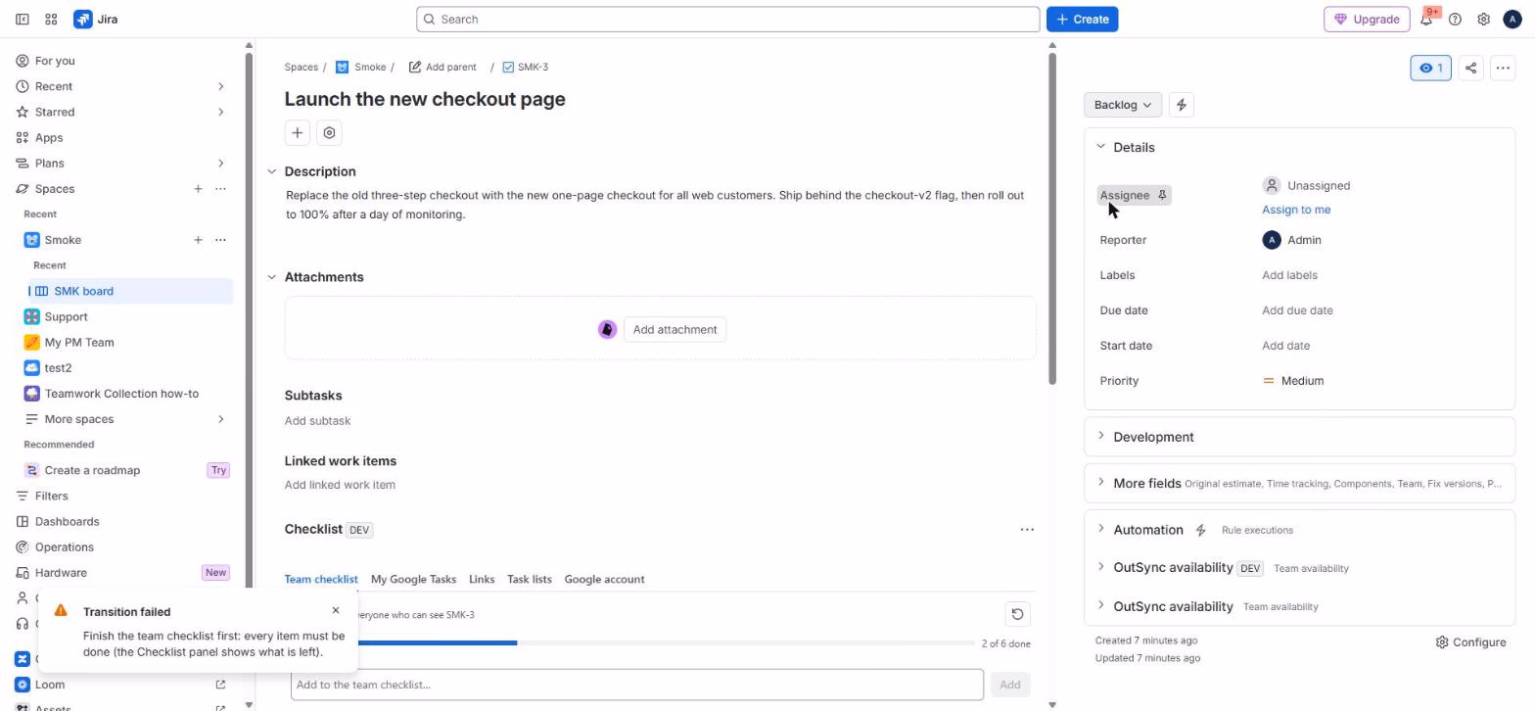Click the Search field
The width and height of the screenshot is (1535, 711).
(x=727, y=19)
